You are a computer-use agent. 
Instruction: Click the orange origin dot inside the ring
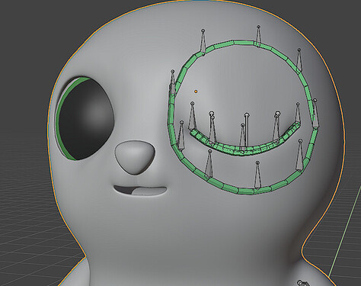point(196,92)
